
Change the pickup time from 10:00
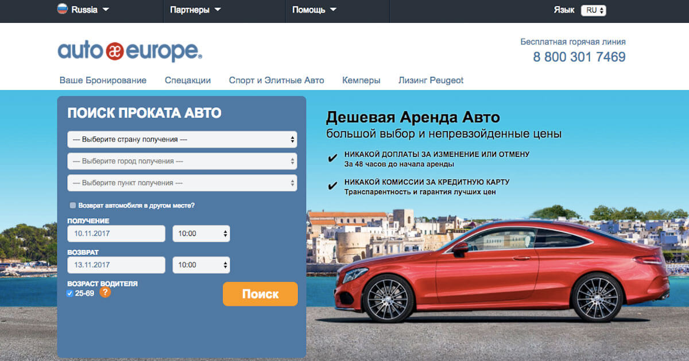(x=201, y=233)
